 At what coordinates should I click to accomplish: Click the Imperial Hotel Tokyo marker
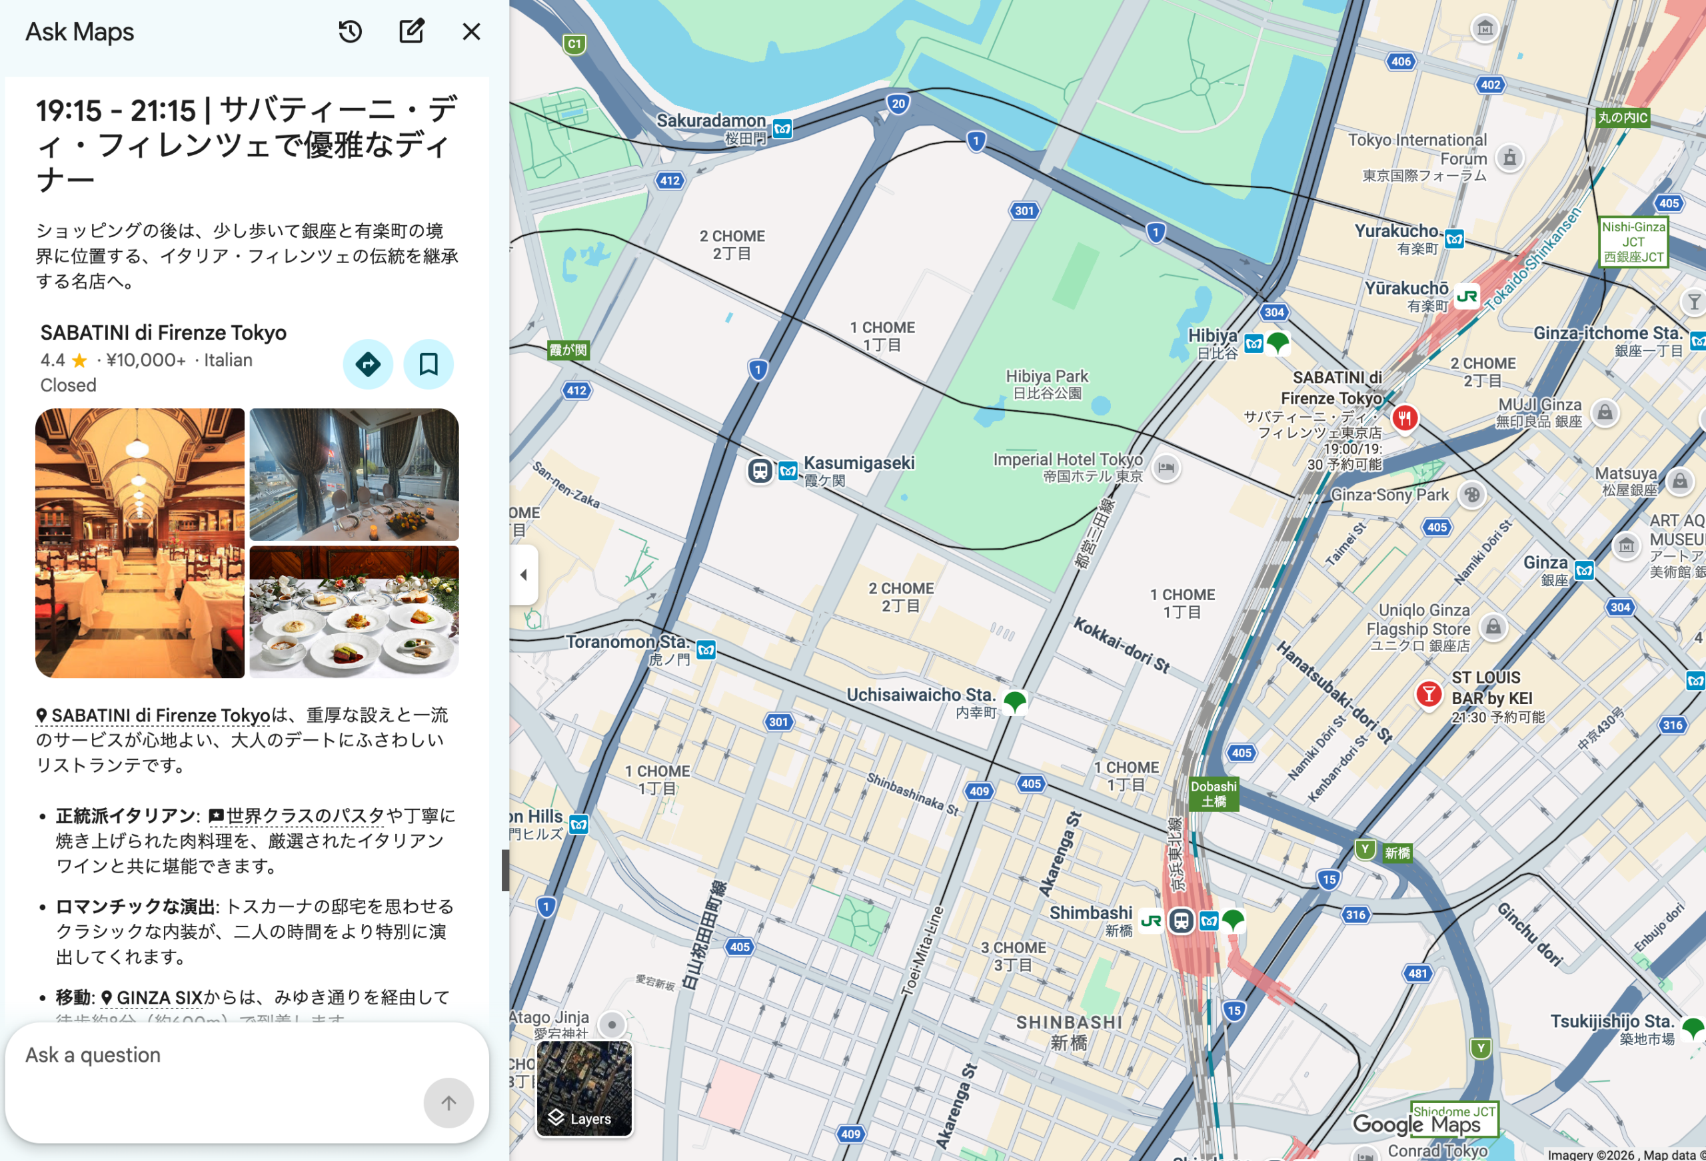(1166, 468)
